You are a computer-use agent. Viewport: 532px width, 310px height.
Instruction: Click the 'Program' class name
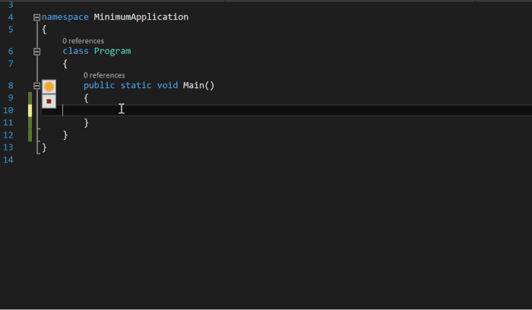point(112,51)
